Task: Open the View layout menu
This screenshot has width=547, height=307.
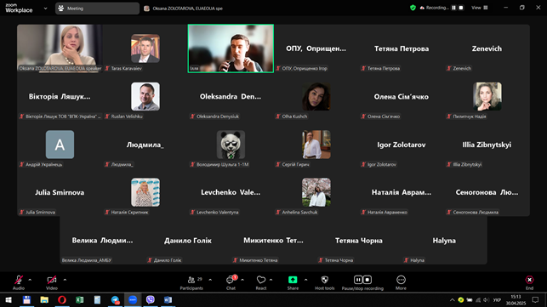Action: click(x=480, y=8)
